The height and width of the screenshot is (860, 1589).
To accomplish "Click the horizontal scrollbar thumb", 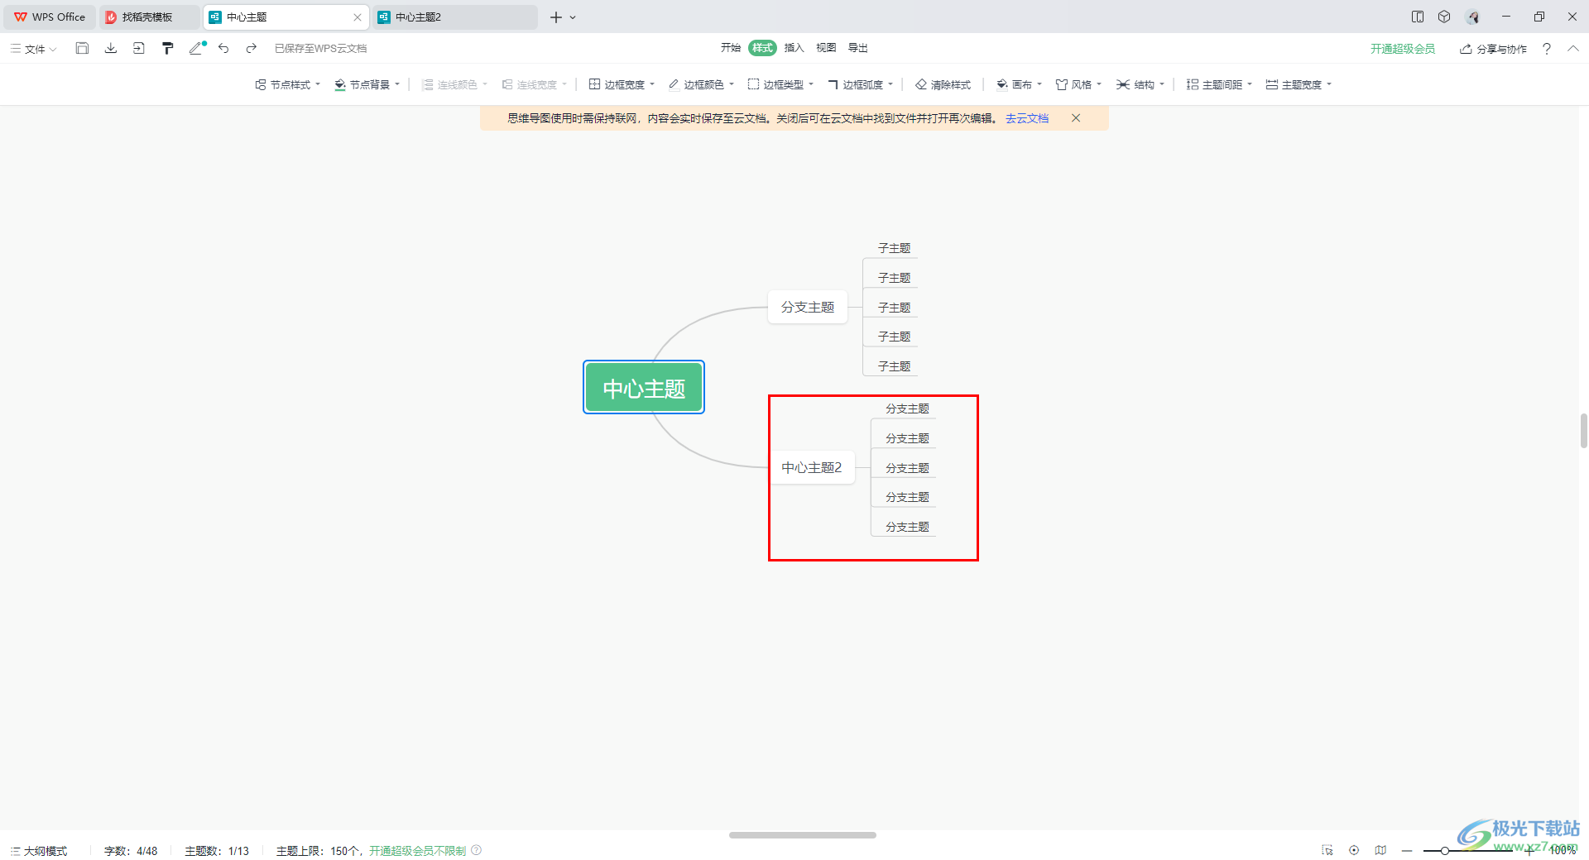I will pyautogui.click(x=802, y=835).
